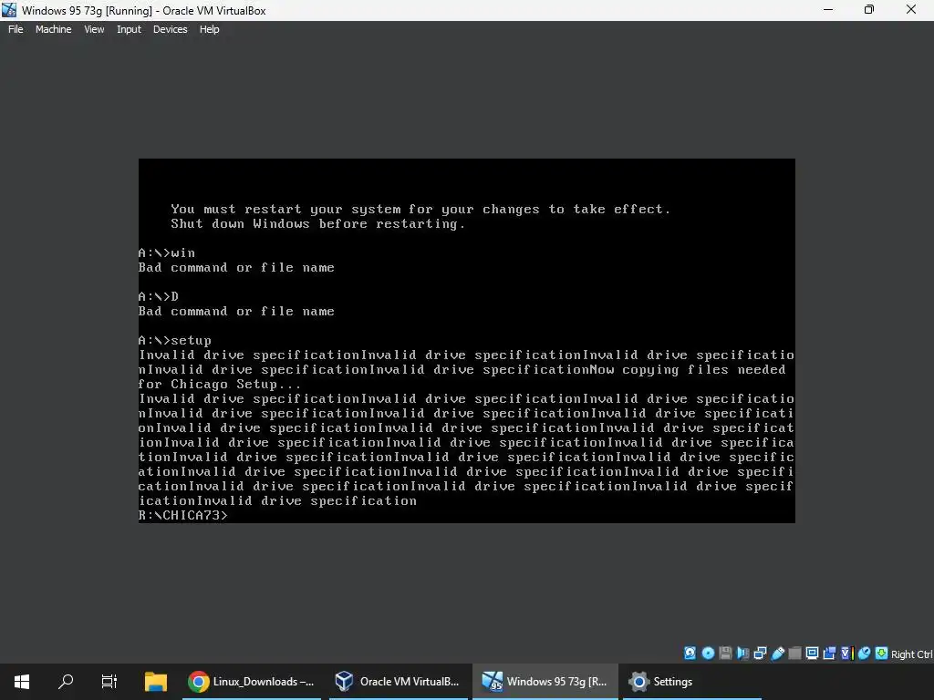This screenshot has width=934, height=700.
Task: Click the floppy disk status icon
Action: click(725, 653)
